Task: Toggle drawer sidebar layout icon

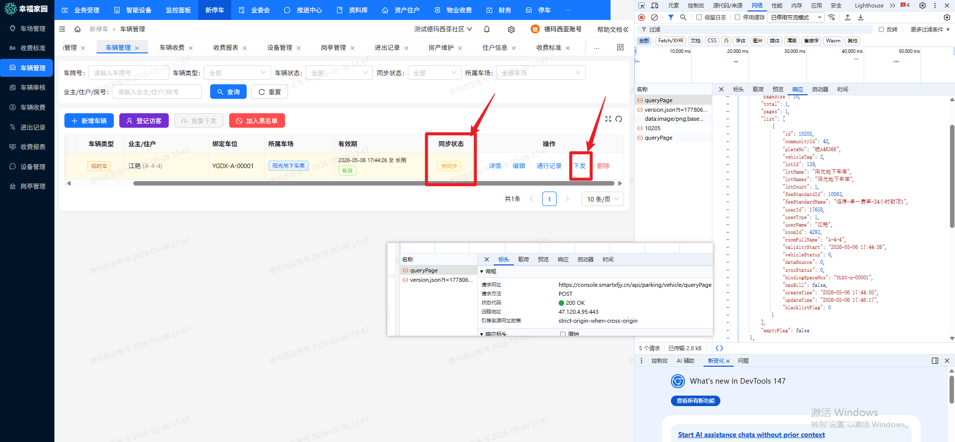Action: click(935, 361)
